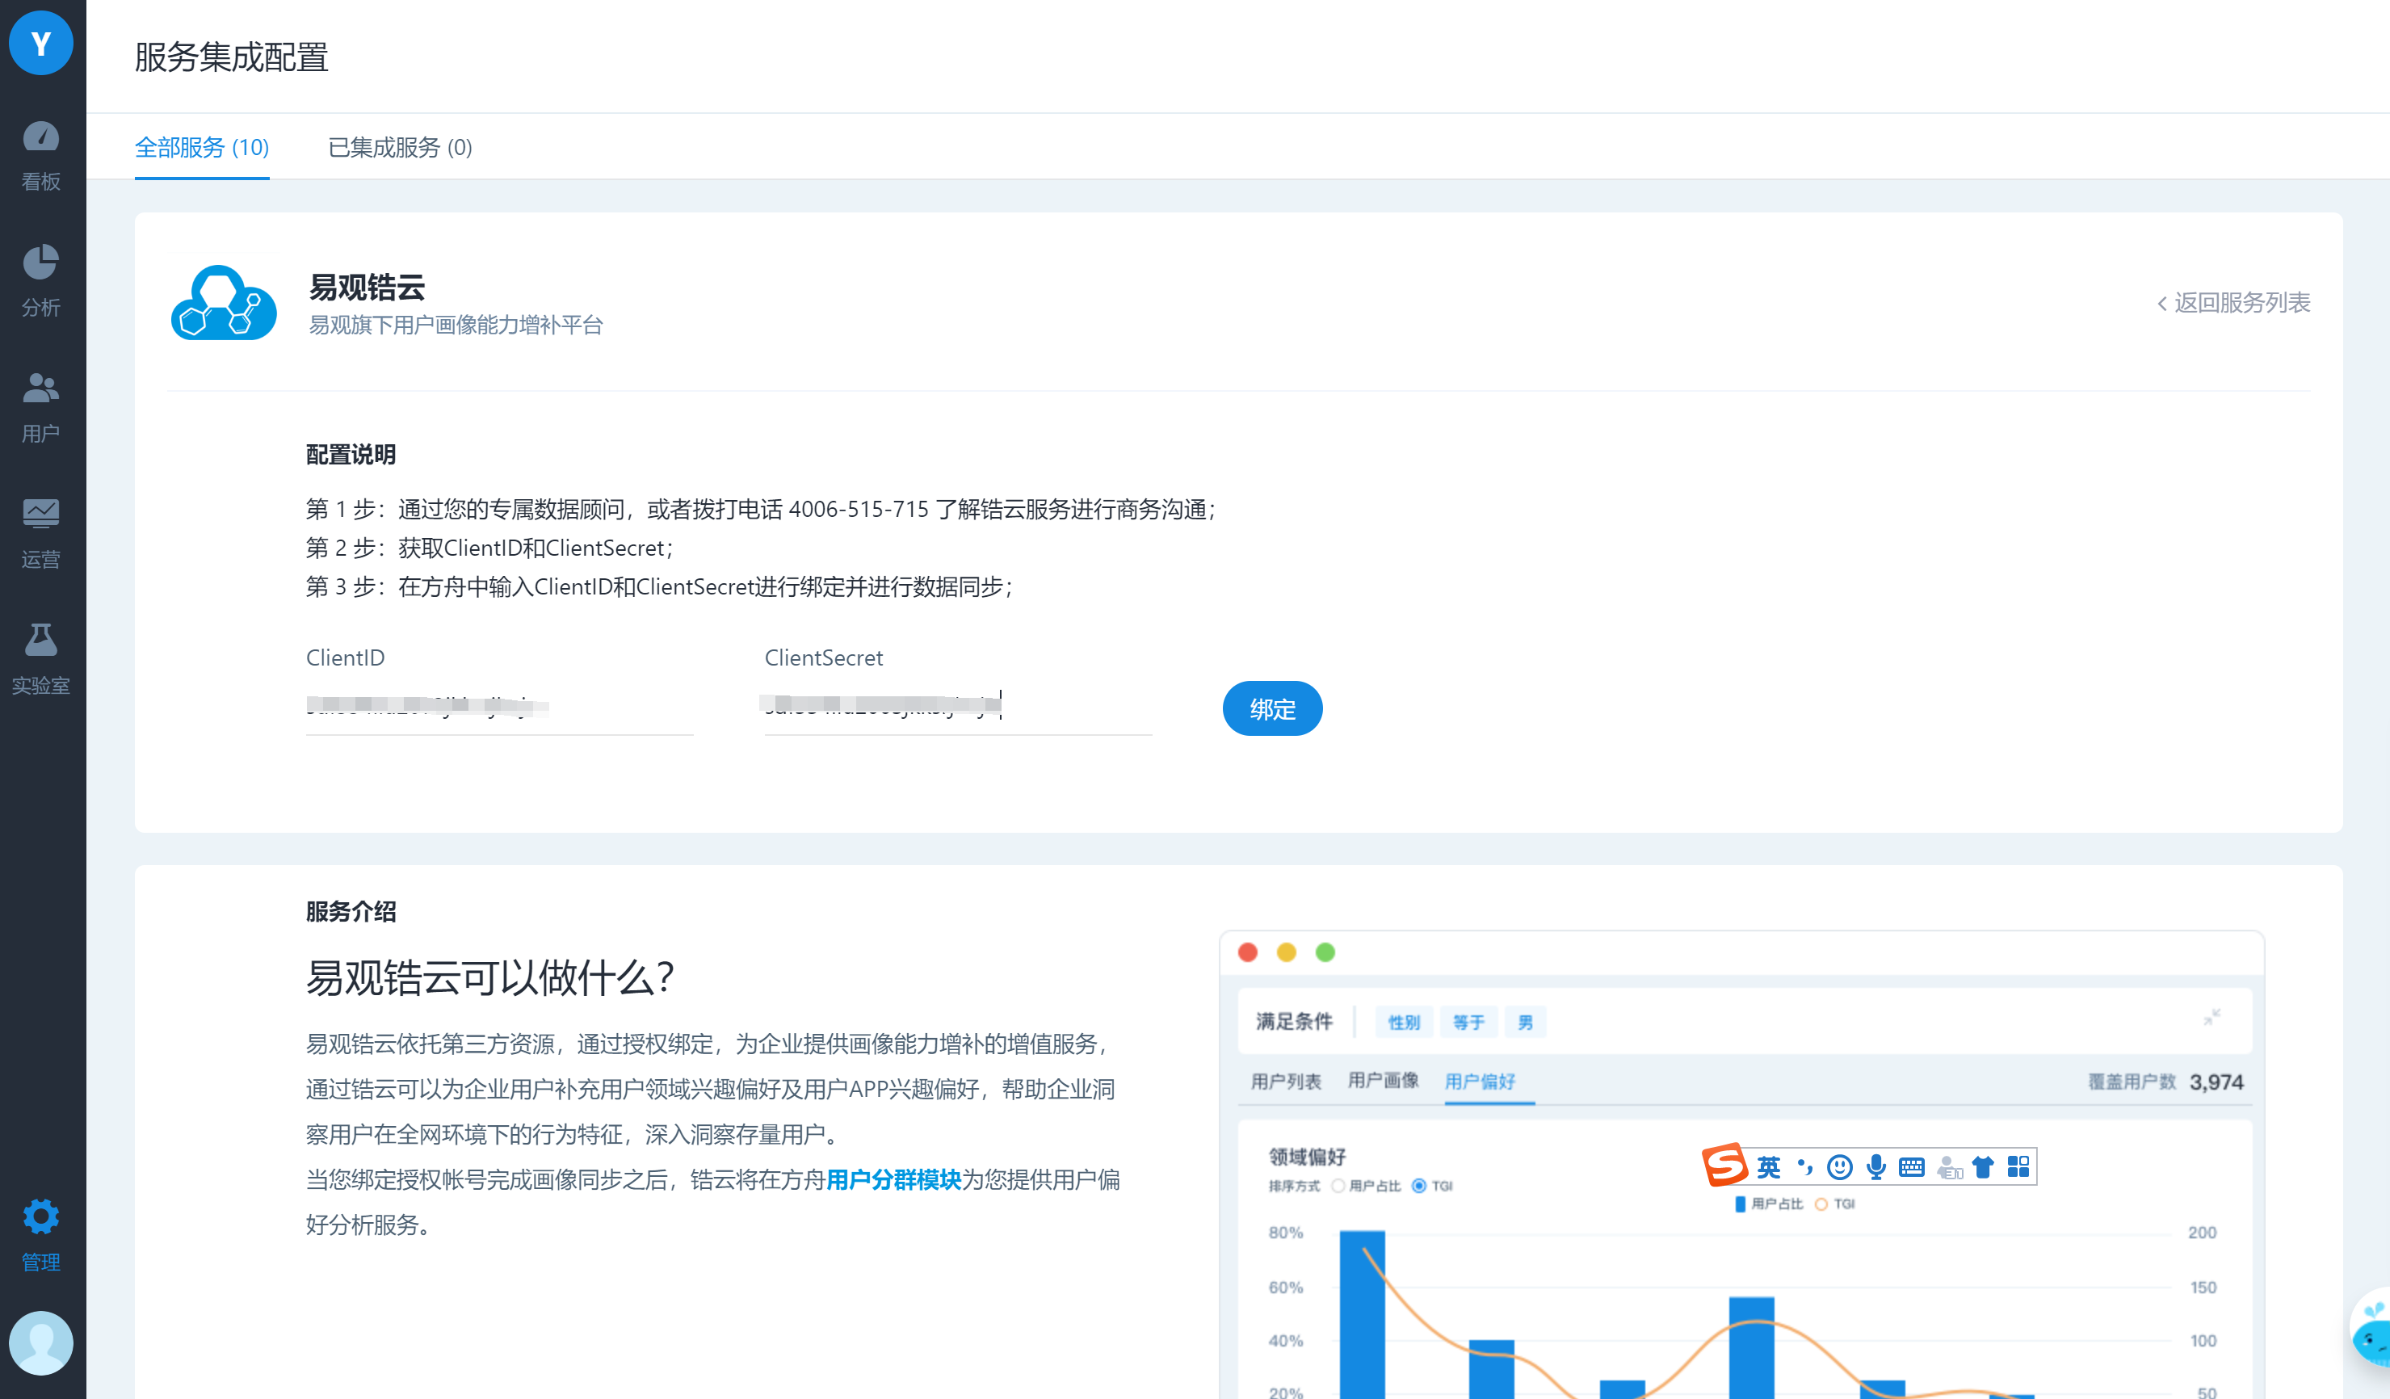
Task: Open the soft keyboard icon in Sogou bar
Action: [x=1912, y=1166]
